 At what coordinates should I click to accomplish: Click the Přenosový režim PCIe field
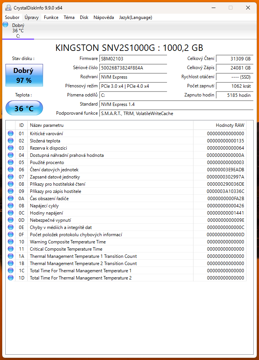133,86
